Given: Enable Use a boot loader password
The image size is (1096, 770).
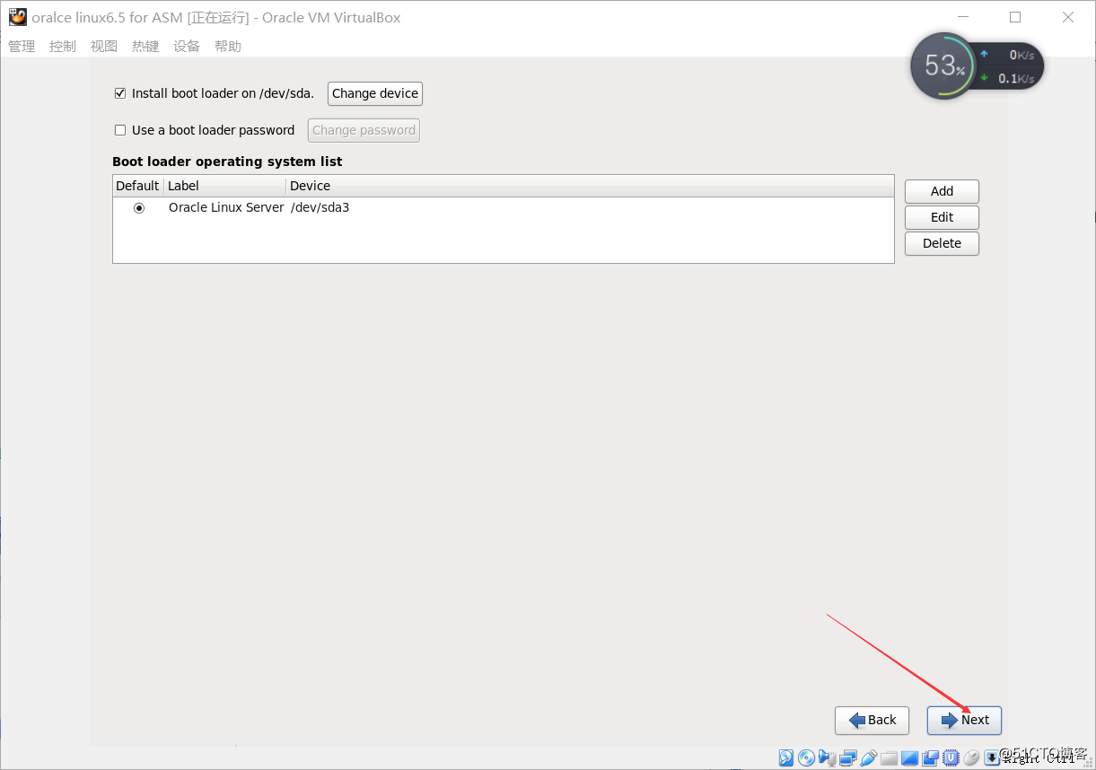Looking at the screenshot, I should [x=120, y=130].
